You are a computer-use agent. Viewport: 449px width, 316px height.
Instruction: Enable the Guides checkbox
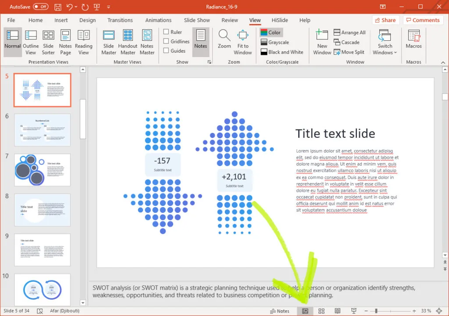(x=166, y=50)
